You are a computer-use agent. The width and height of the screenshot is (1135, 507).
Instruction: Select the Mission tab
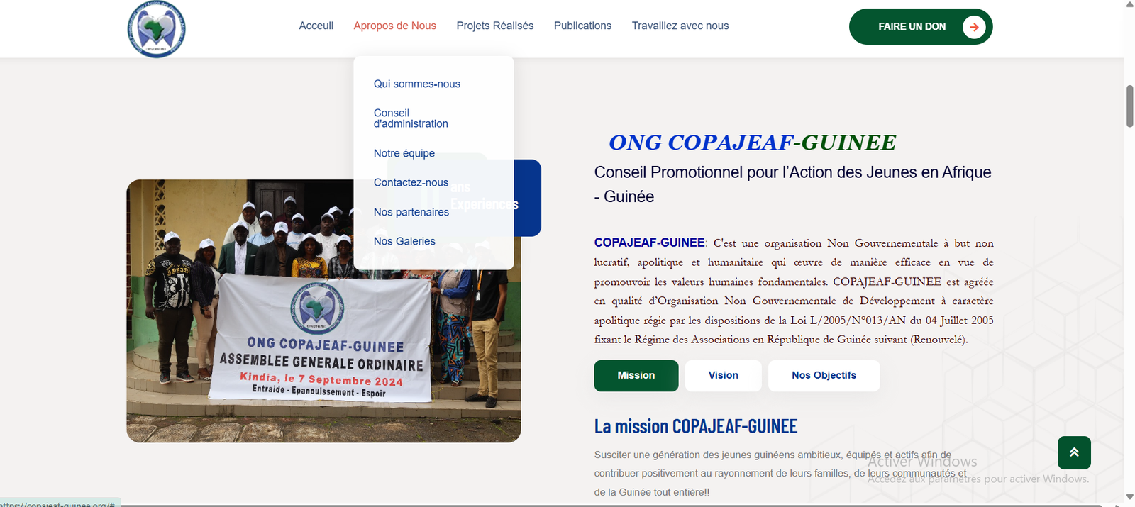click(x=636, y=376)
